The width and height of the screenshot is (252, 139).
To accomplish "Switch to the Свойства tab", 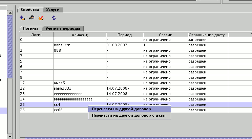I will click(x=30, y=10).
